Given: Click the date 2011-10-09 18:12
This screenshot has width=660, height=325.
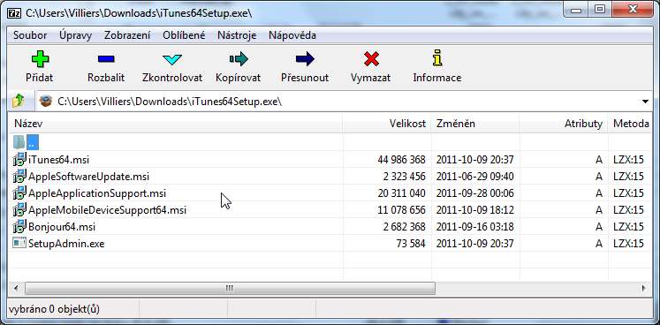Looking at the screenshot, I should 474,210.
